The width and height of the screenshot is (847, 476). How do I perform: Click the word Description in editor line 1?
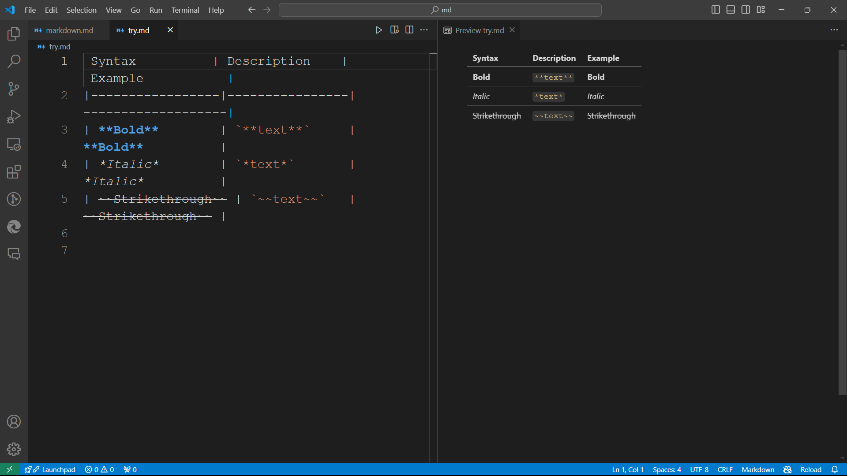pyautogui.click(x=269, y=61)
